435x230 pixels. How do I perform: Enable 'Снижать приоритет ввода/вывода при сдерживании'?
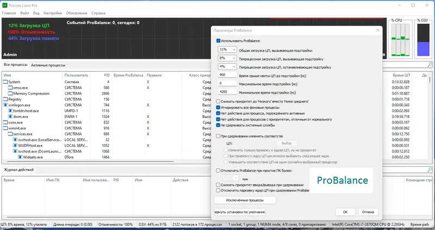[219, 185]
